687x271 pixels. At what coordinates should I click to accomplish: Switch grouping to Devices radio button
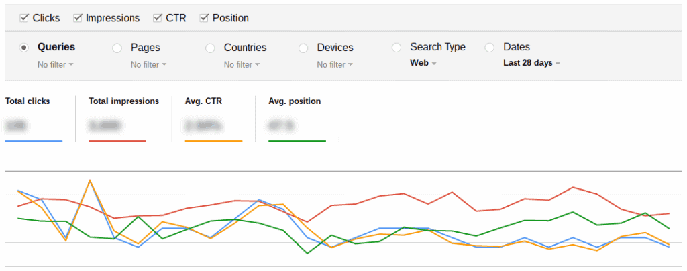304,48
